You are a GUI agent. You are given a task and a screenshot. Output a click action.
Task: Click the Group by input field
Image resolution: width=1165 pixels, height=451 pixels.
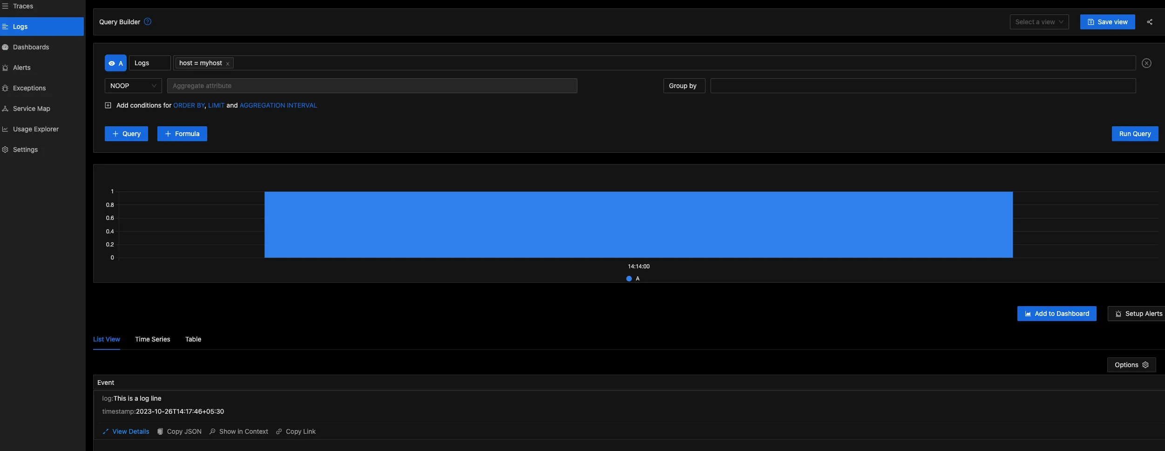click(923, 86)
